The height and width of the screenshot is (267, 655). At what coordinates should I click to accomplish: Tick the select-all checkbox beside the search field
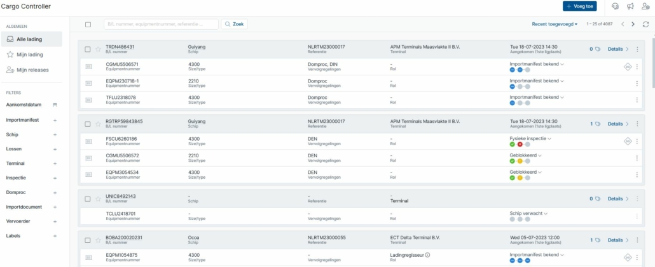click(x=88, y=25)
